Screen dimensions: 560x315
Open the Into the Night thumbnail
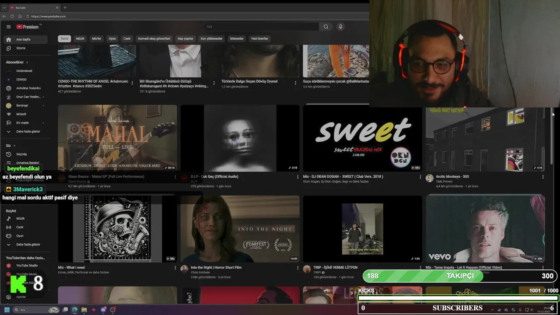240,229
